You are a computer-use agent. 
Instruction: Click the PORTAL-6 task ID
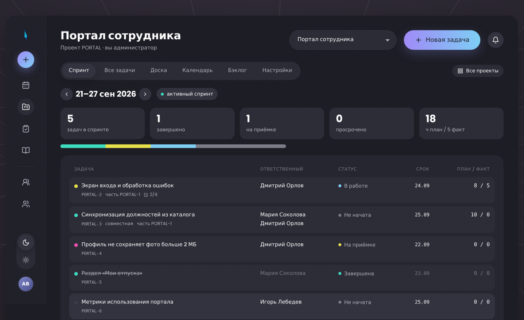coord(91,311)
